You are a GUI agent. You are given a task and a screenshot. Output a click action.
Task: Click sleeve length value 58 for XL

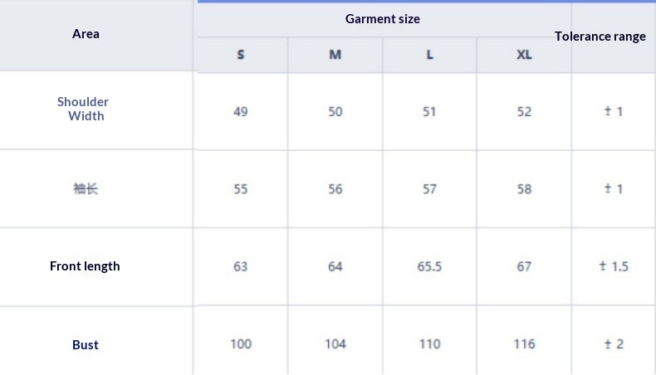coord(524,189)
